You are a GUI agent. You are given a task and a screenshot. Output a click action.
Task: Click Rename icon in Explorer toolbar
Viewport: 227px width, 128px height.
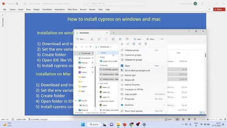pyautogui.click(x=113, y=39)
